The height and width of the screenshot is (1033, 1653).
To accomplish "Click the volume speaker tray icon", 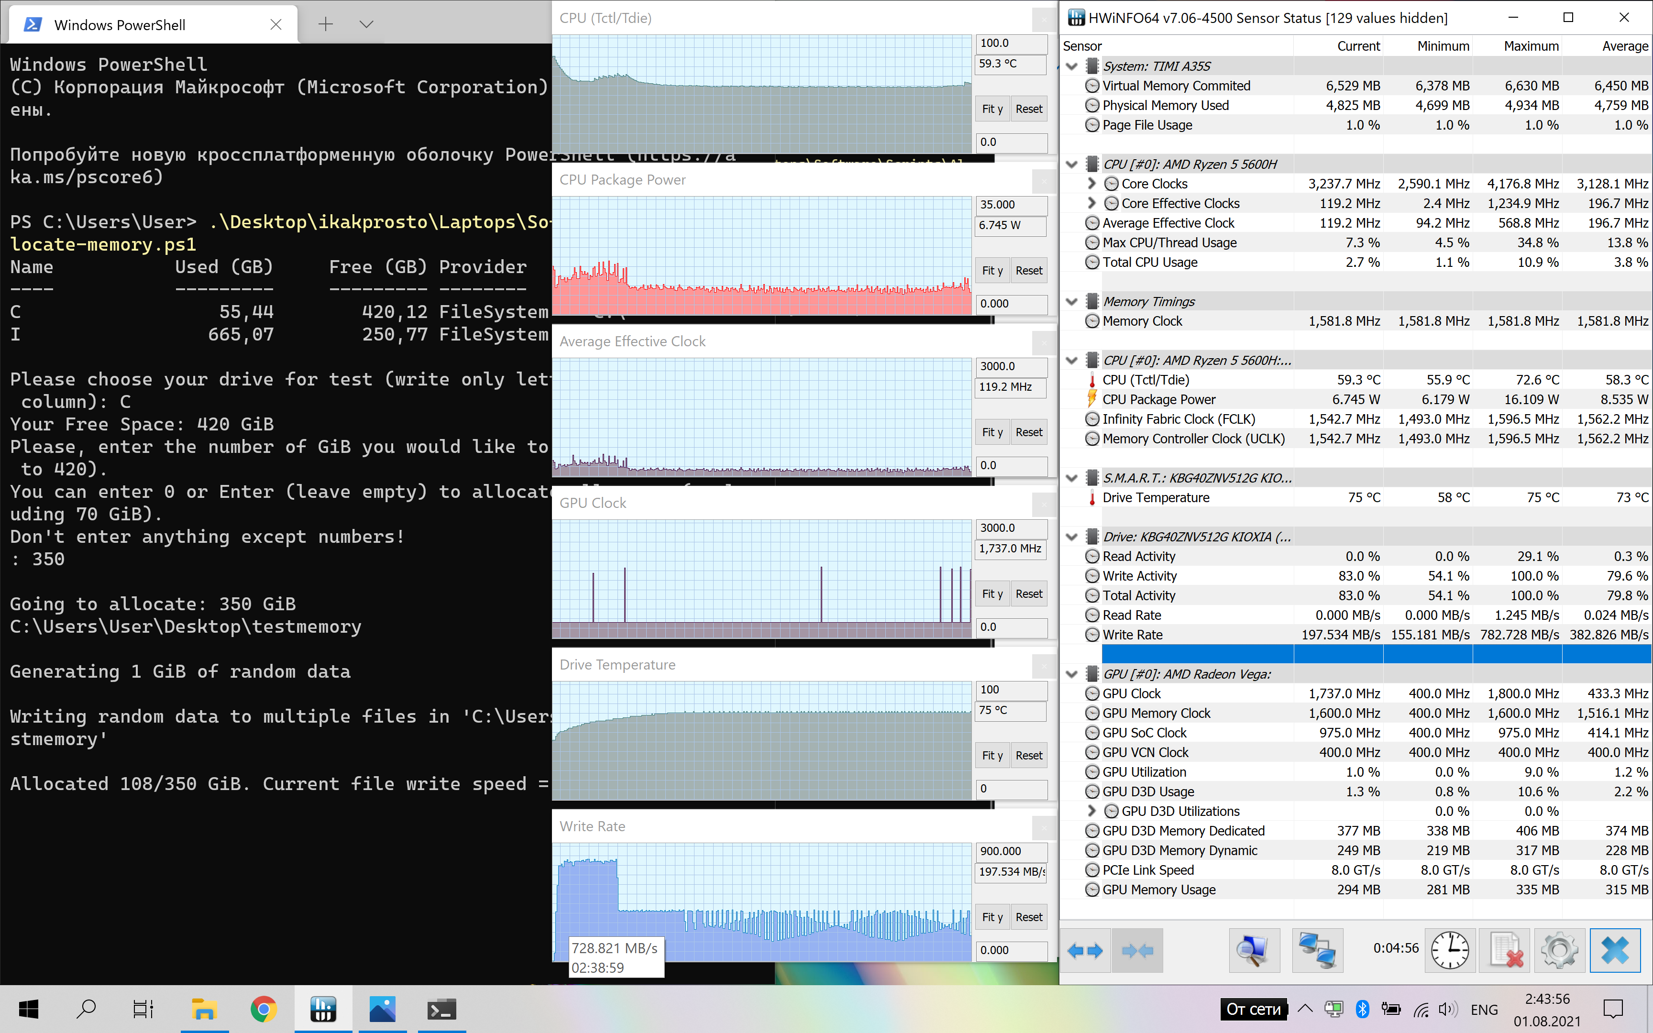I will [x=1447, y=1009].
